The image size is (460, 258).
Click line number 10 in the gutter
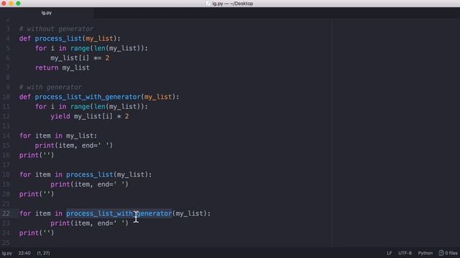[x=6, y=97]
